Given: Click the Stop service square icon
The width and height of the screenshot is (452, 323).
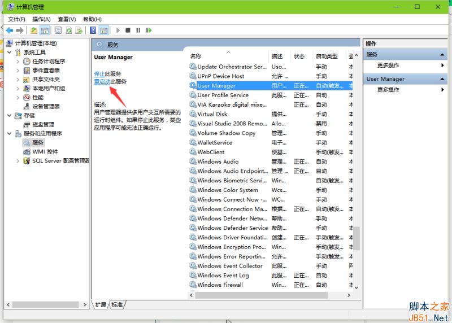Looking at the screenshot, I should (128, 30).
